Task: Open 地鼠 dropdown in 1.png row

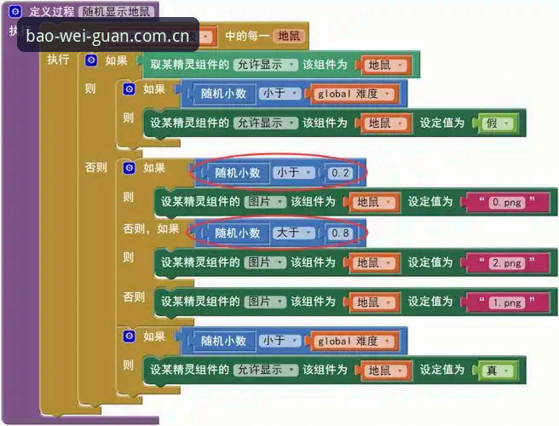Action: [x=374, y=302]
